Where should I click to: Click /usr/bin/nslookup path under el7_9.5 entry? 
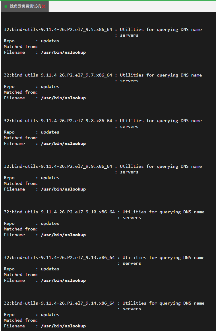[x=63, y=52]
